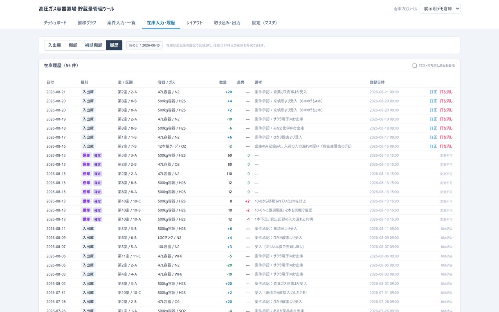Click the 第11室 / 11-C cell
Screen dimensions: 499x312
(129, 256)
